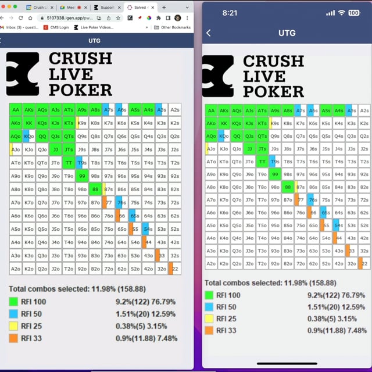Open the colorful wheel extension icon

(x=149, y=18)
